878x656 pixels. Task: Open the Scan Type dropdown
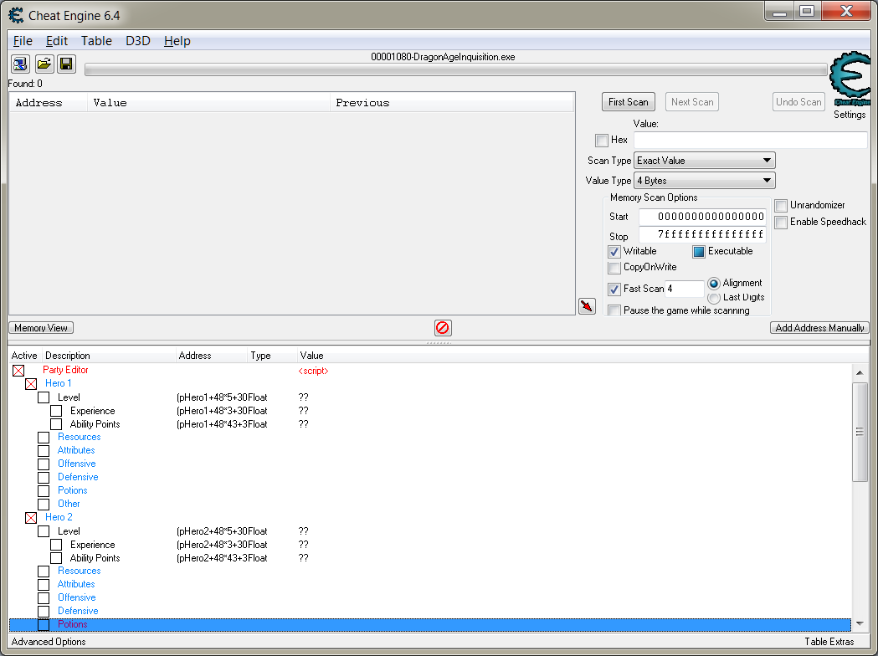(x=704, y=161)
